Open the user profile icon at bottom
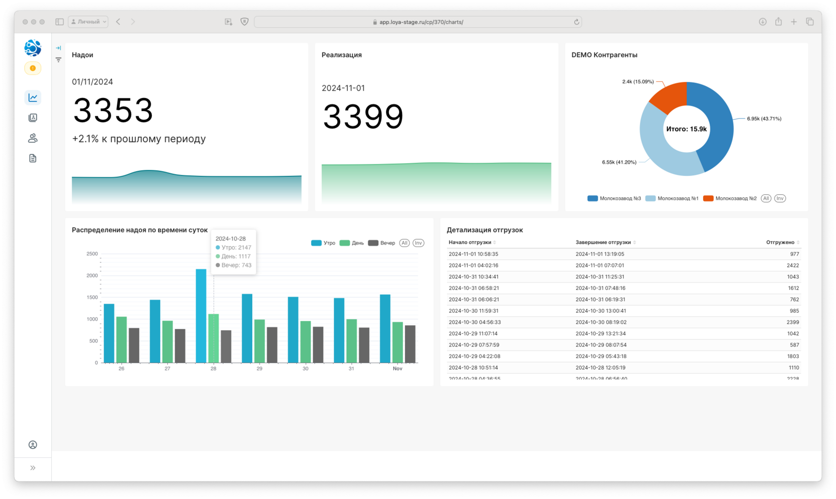The width and height of the screenshot is (836, 499). [33, 445]
